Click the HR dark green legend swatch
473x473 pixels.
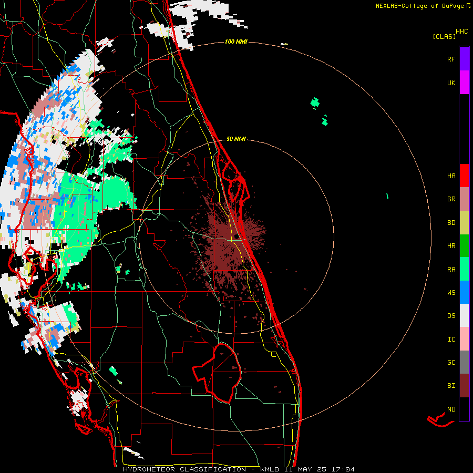[x=464, y=246]
